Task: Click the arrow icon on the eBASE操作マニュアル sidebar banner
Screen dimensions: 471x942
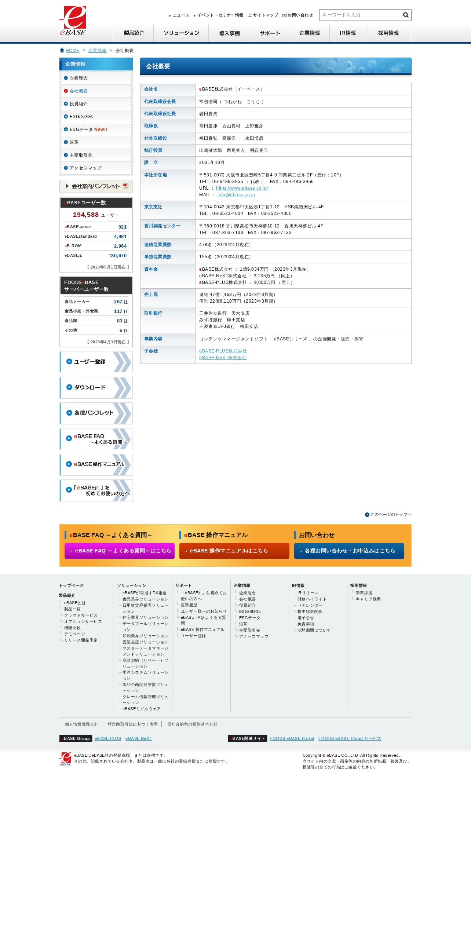Action: pos(69,464)
